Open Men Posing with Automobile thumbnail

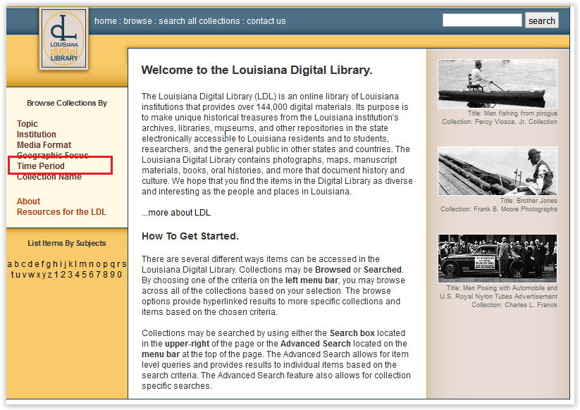497,258
